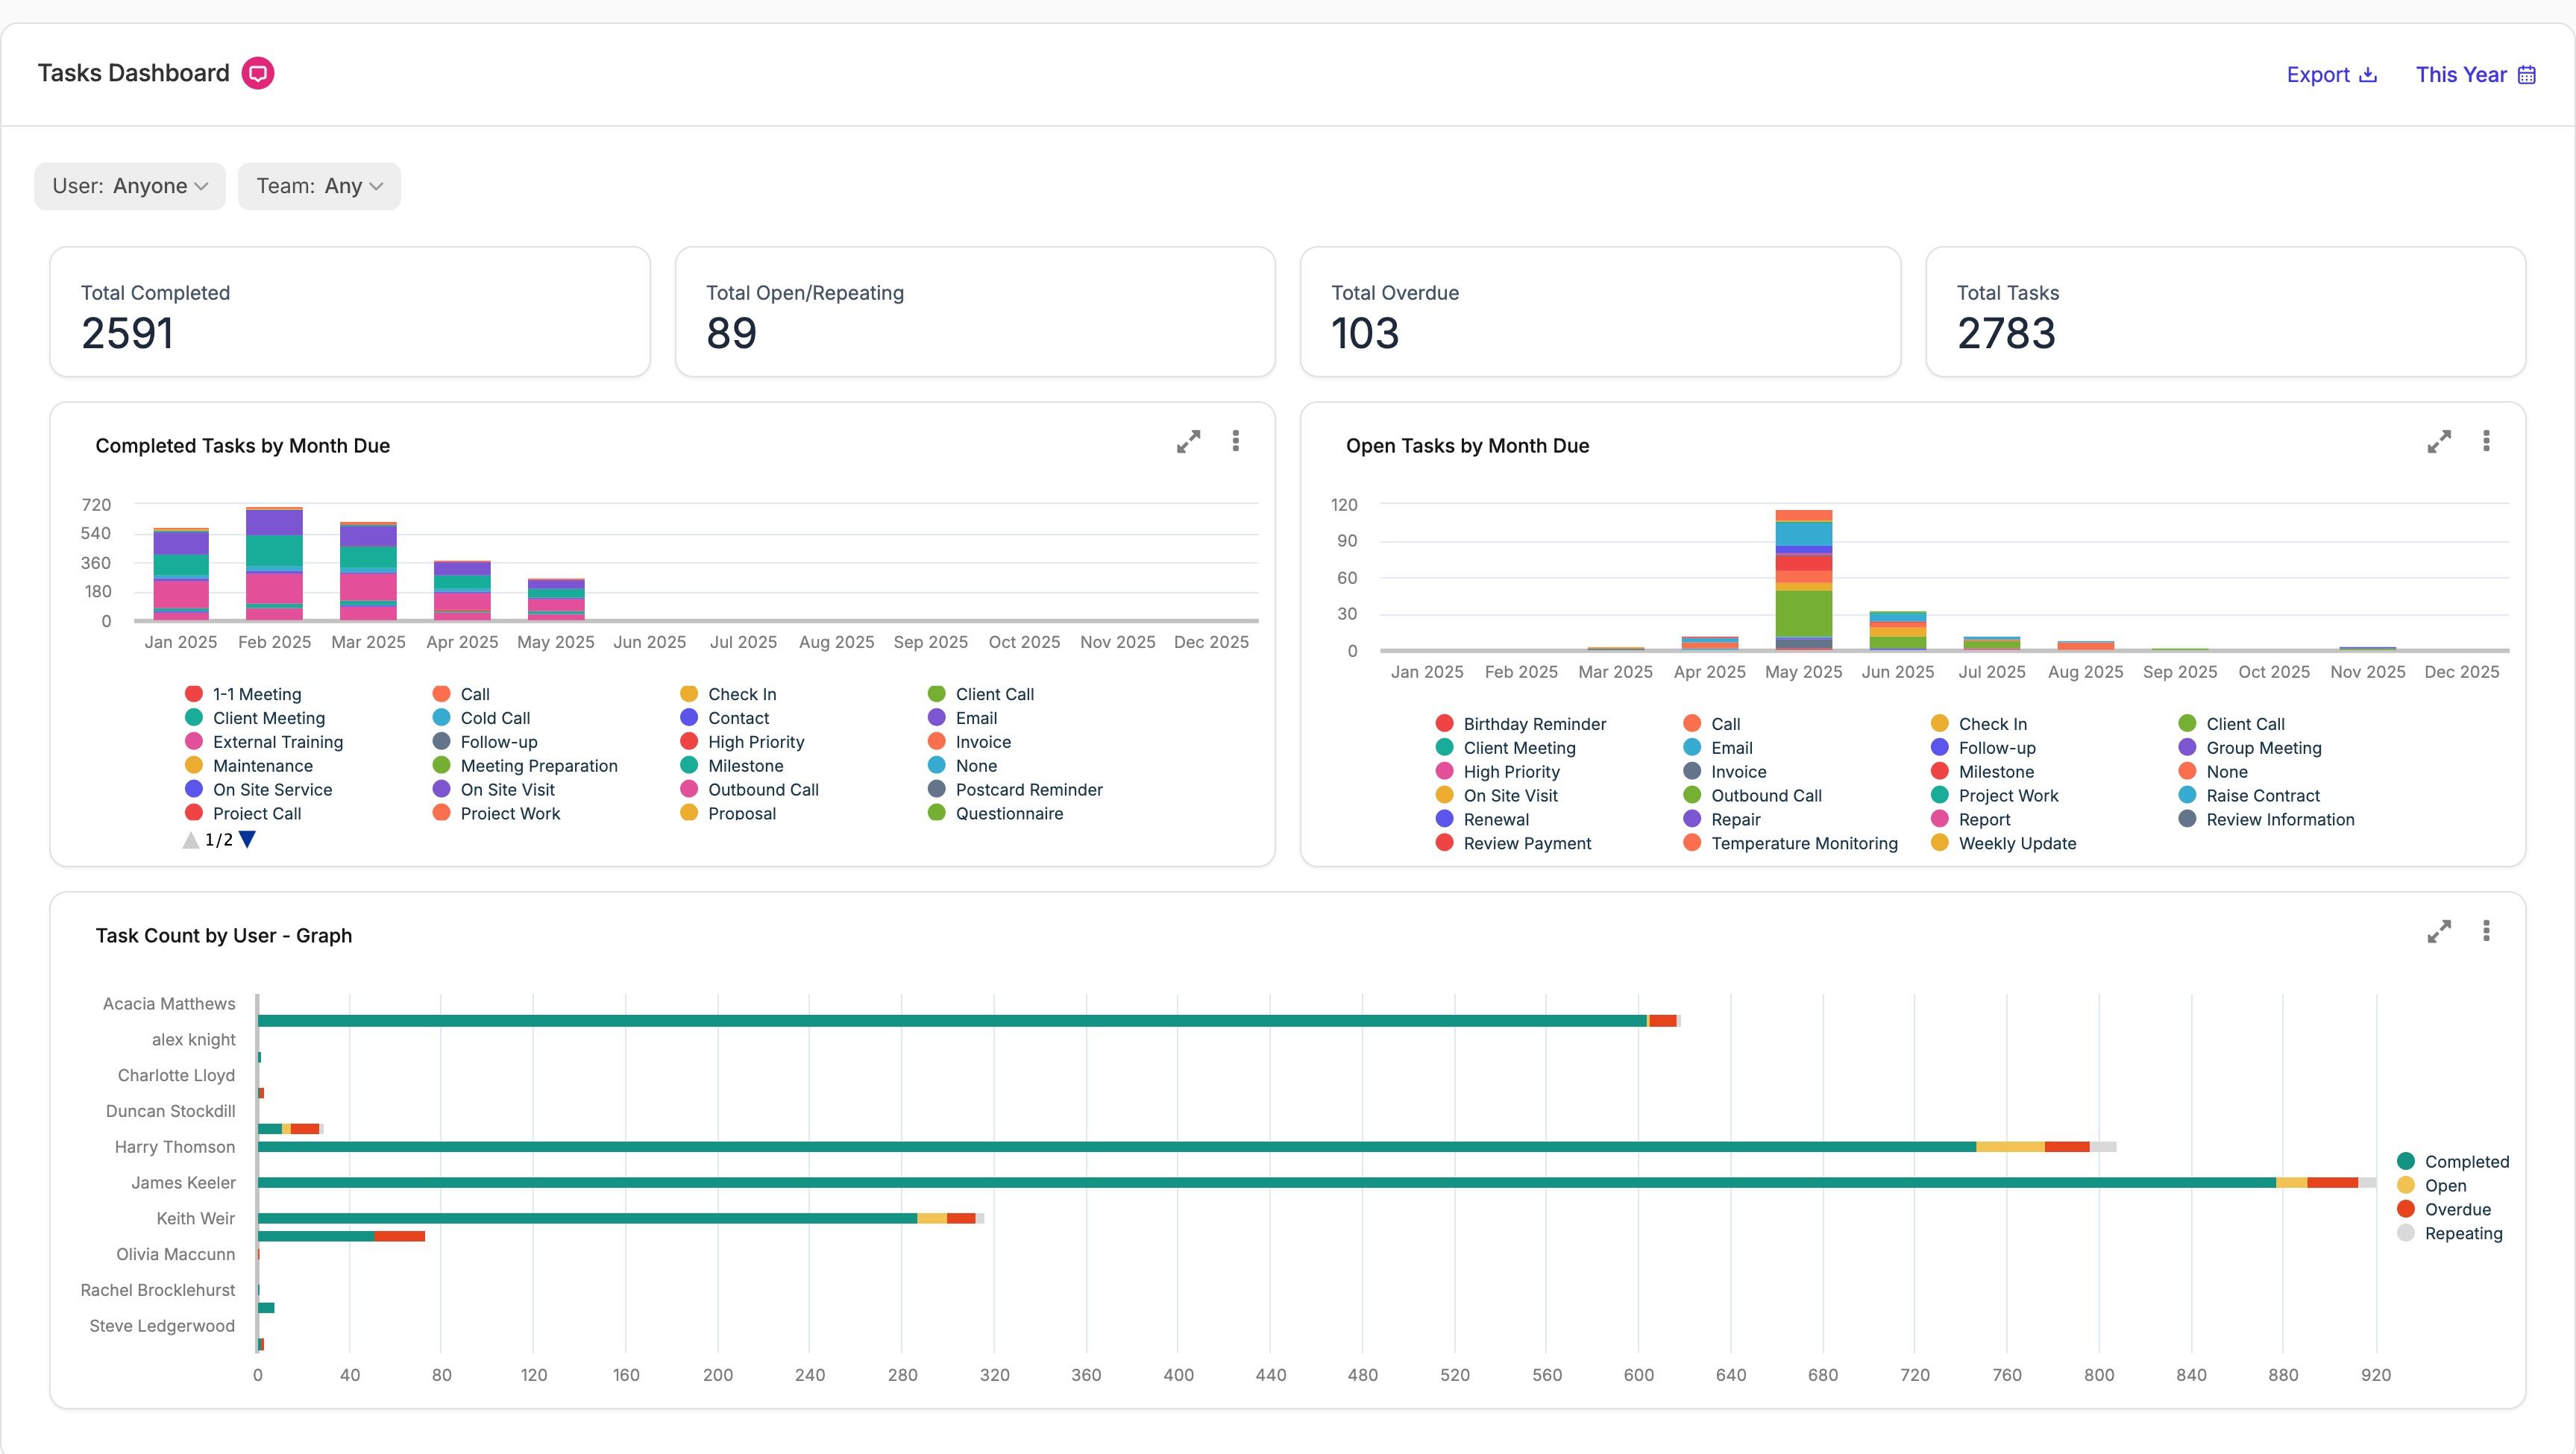The height and width of the screenshot is (1454, 2576).
Task: Click alex knight user label
Action: pyautogui.click(x=193, y=1040)
